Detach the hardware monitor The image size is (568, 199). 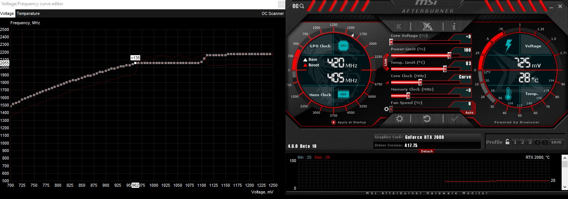(x=427, y=151)
